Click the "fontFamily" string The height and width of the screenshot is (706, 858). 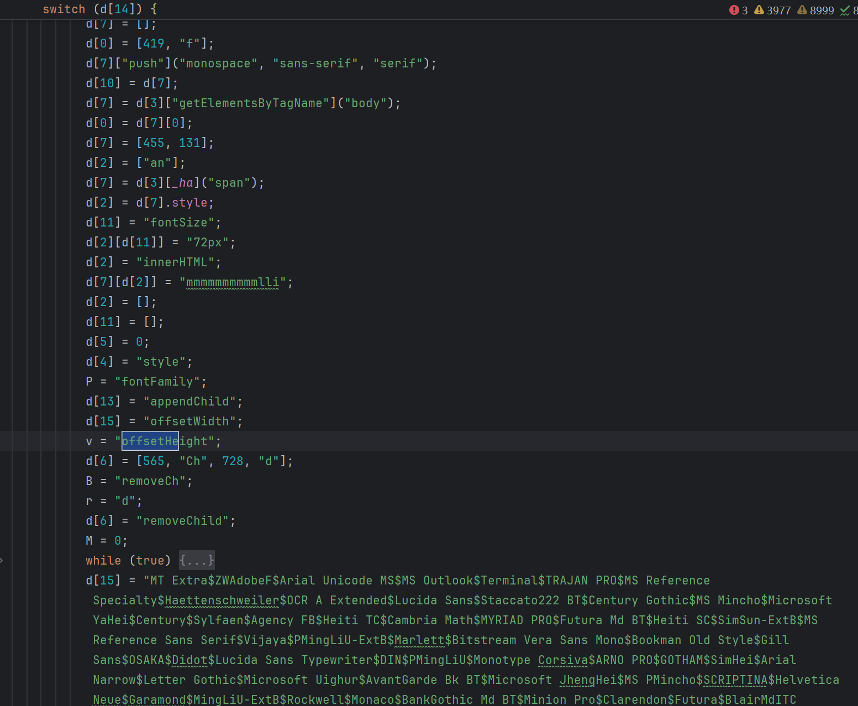157,382
